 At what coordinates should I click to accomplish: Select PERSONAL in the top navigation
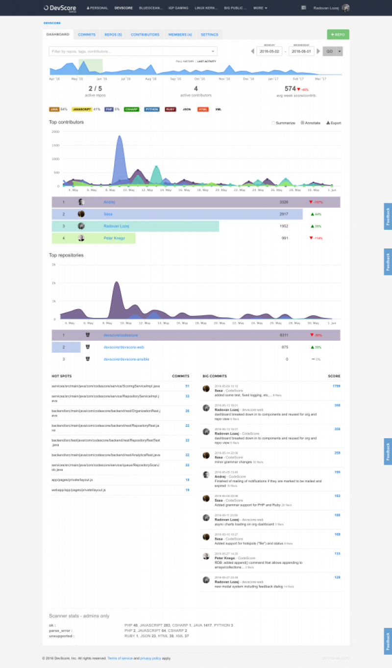coord(98,8)
